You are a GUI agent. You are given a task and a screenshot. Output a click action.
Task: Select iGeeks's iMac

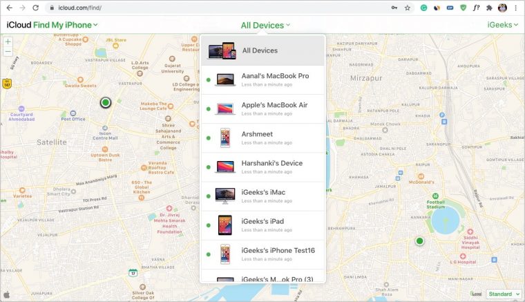(262, 196)
